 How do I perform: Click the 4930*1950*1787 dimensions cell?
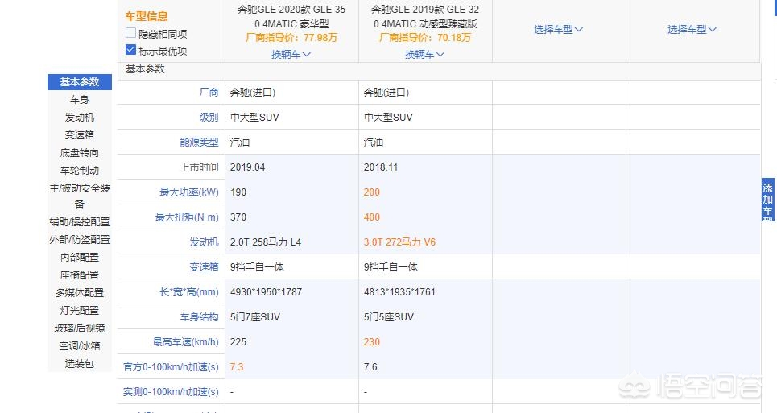click(266, 292)
